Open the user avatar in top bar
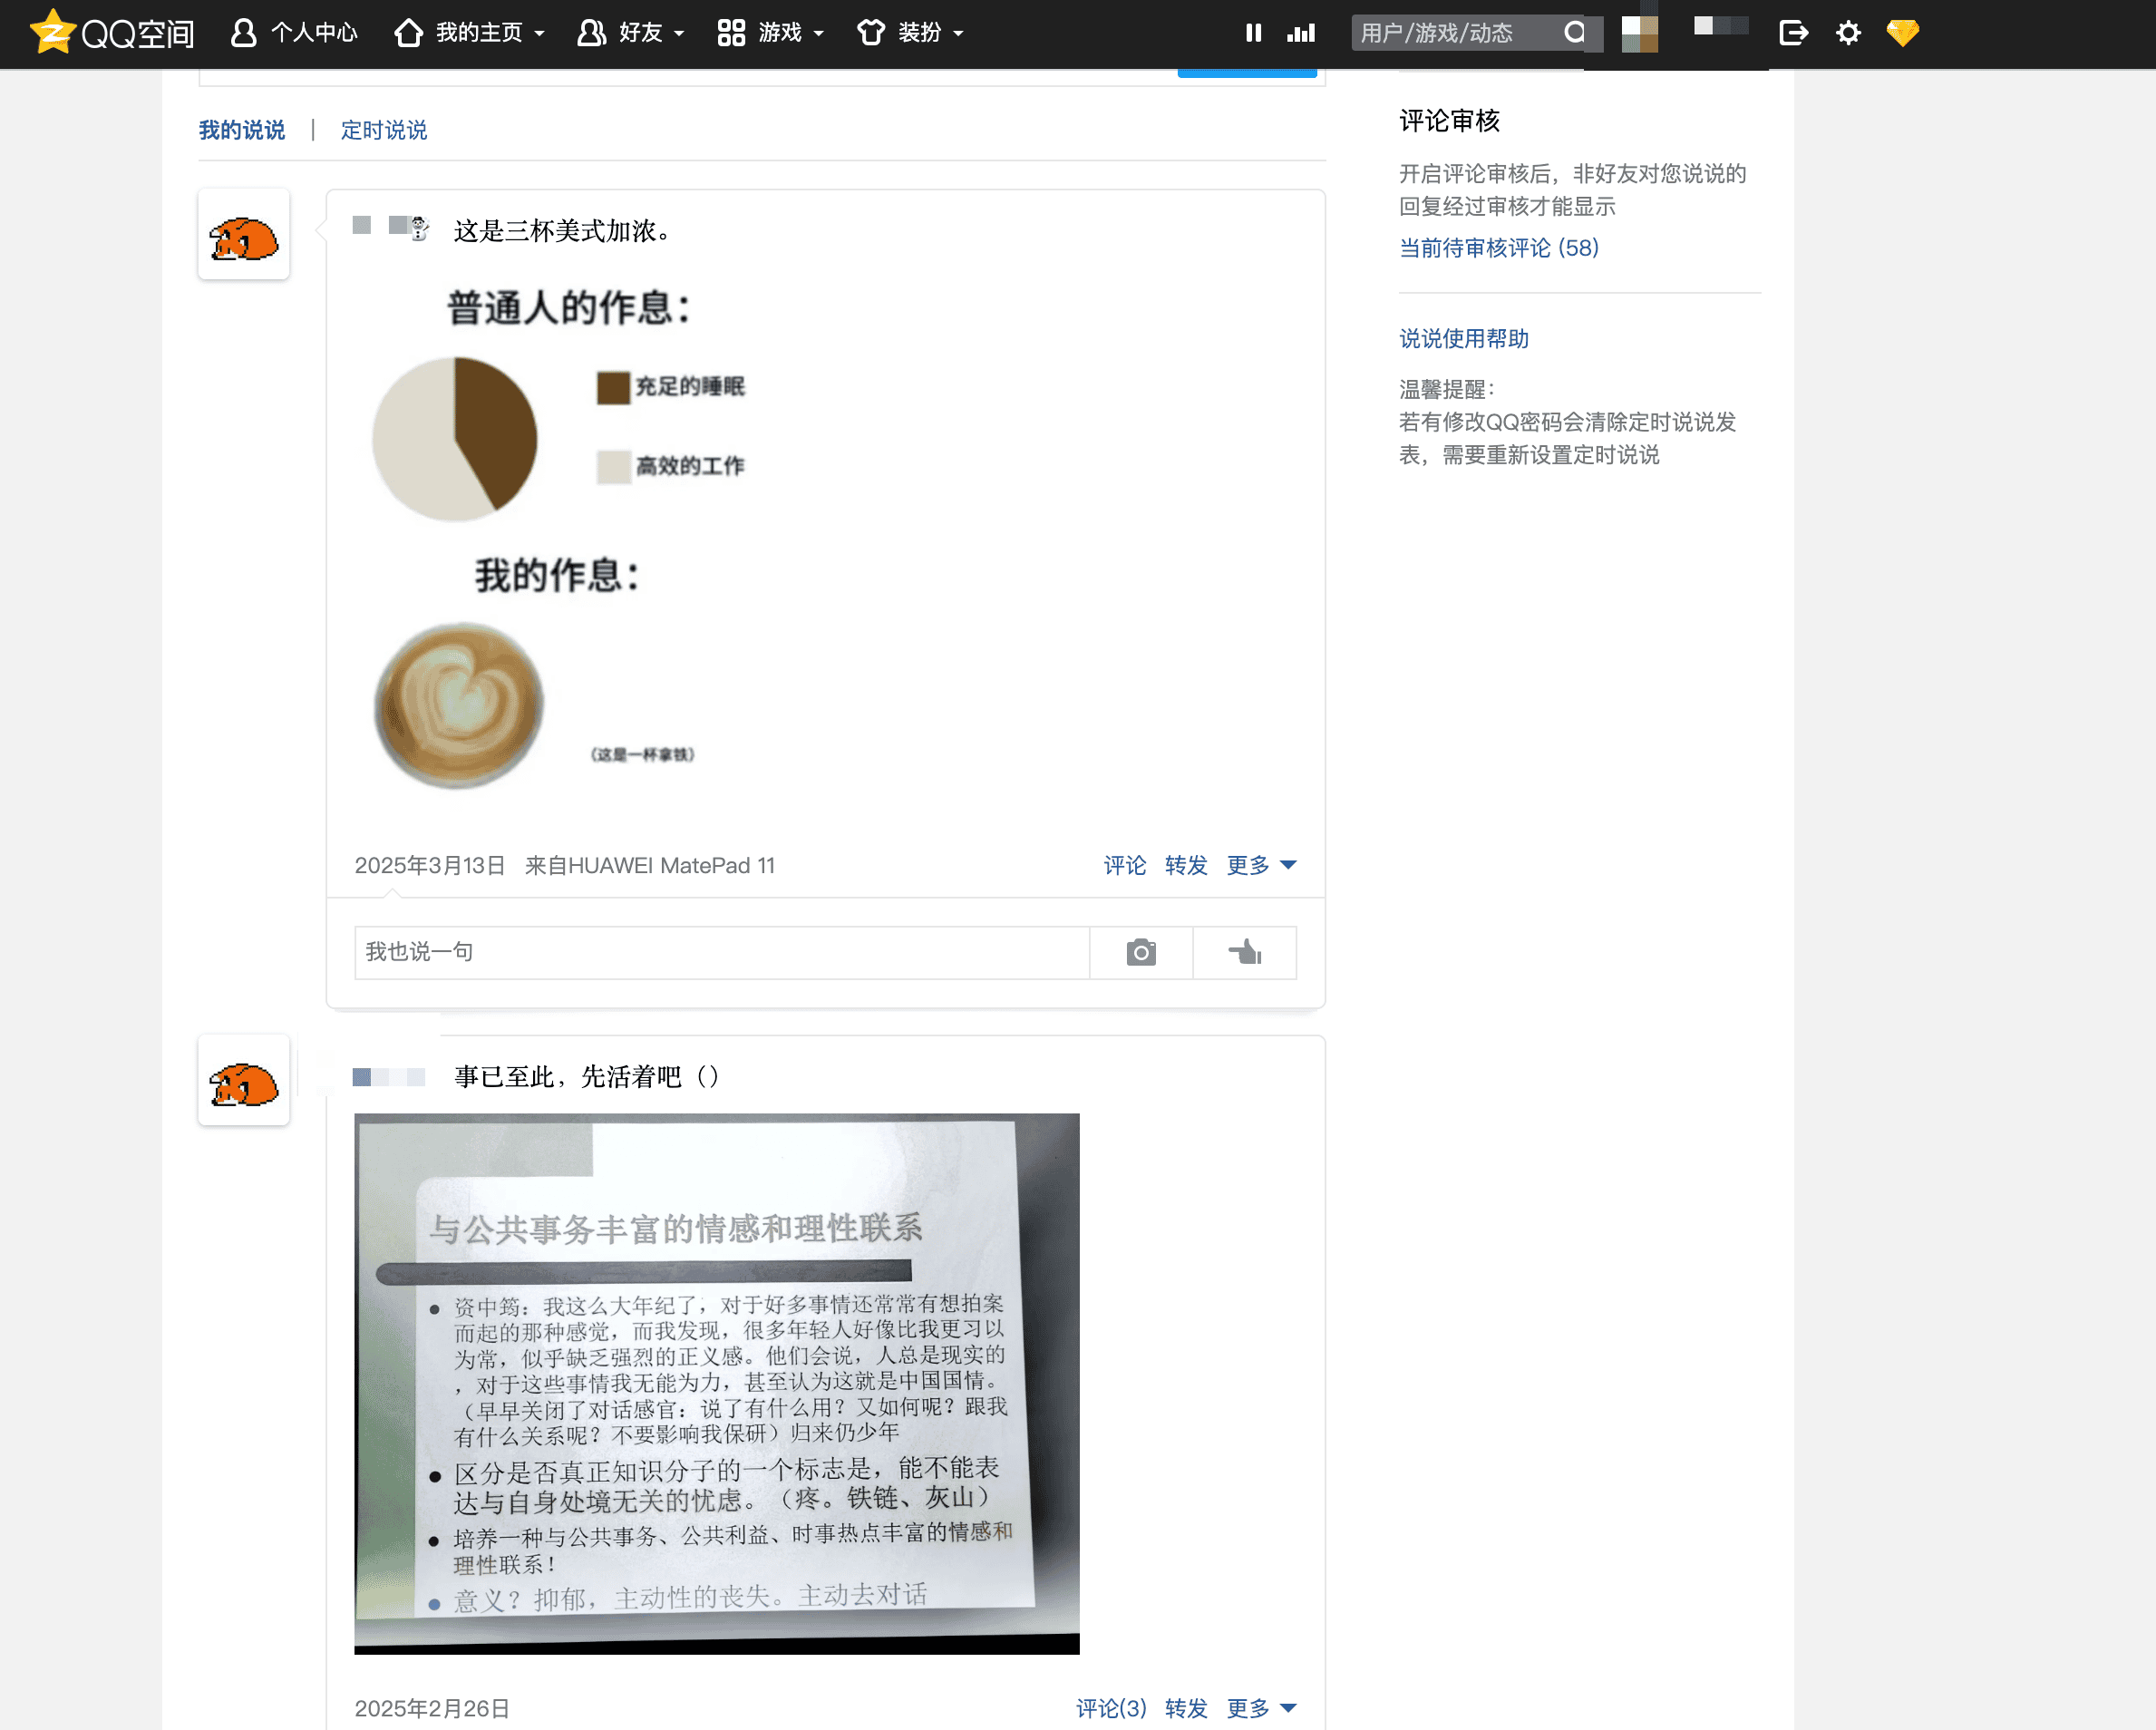This screenshot has width=2156, height=1730. [x=1639, y=33]
